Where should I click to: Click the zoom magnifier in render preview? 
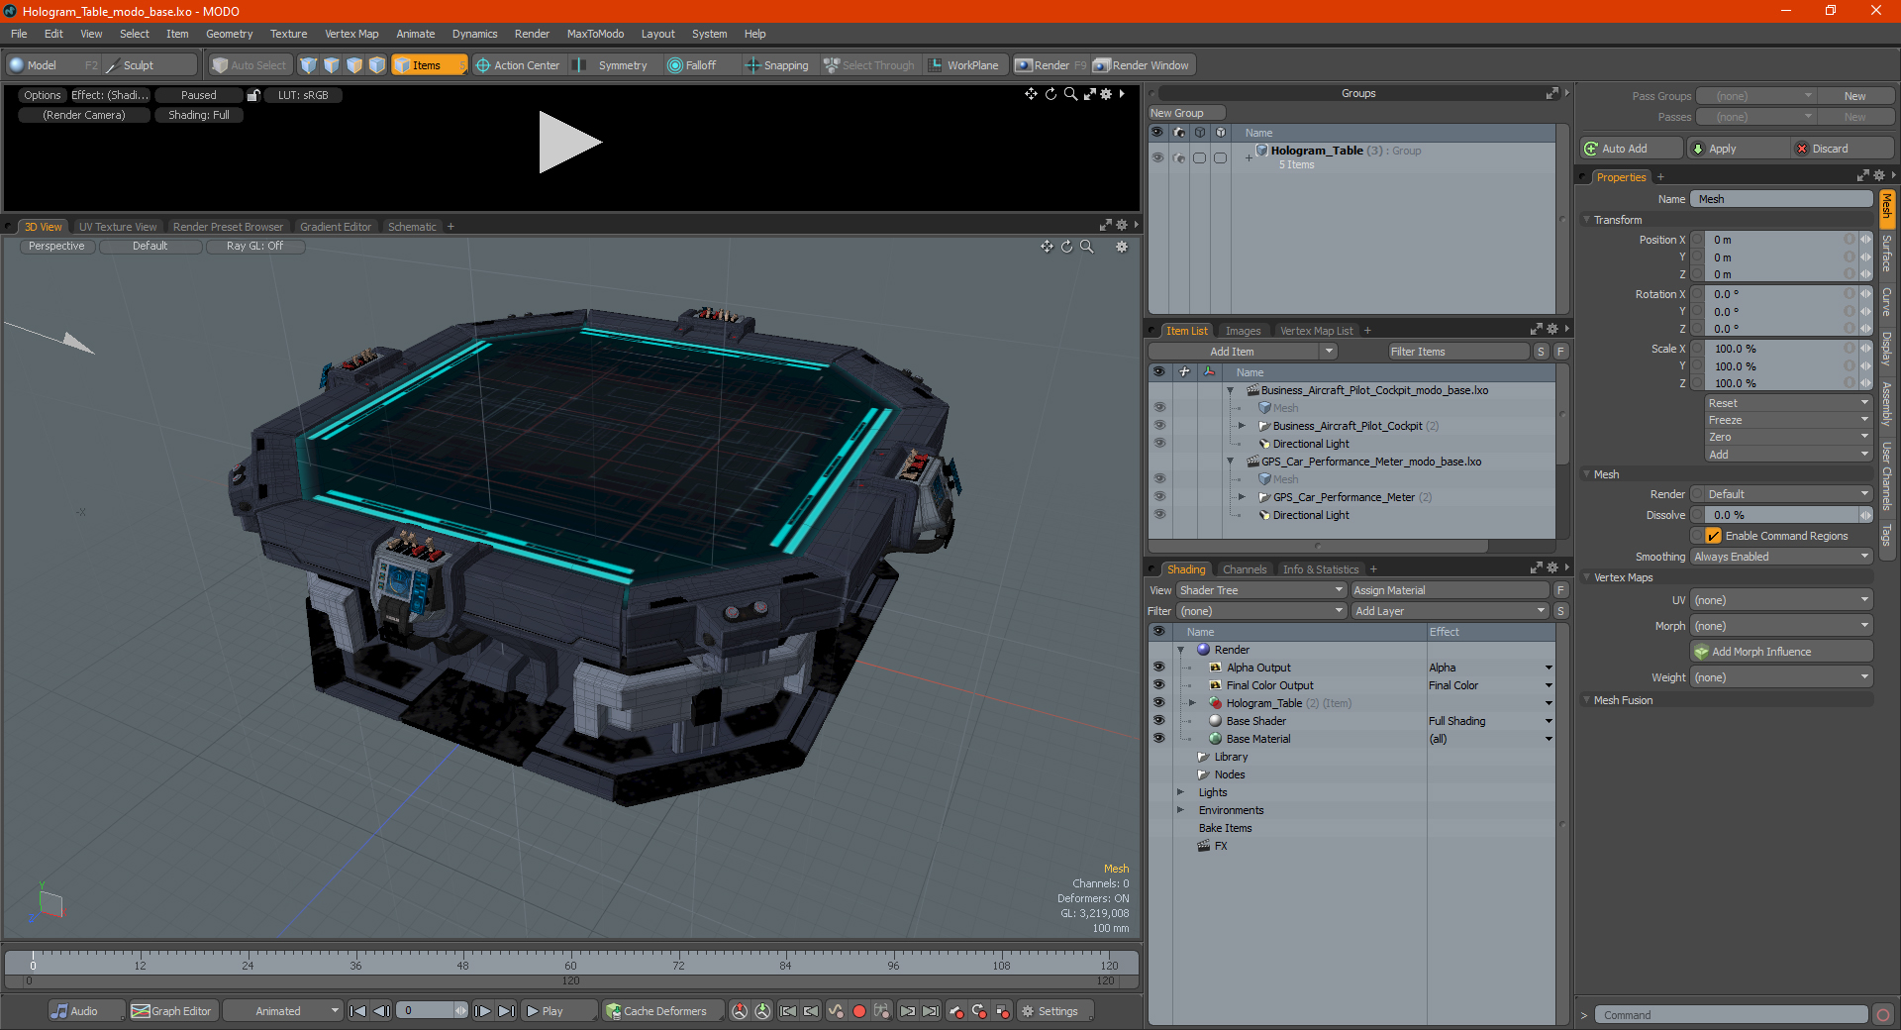pyautogui.click(x=1070, y=94)
